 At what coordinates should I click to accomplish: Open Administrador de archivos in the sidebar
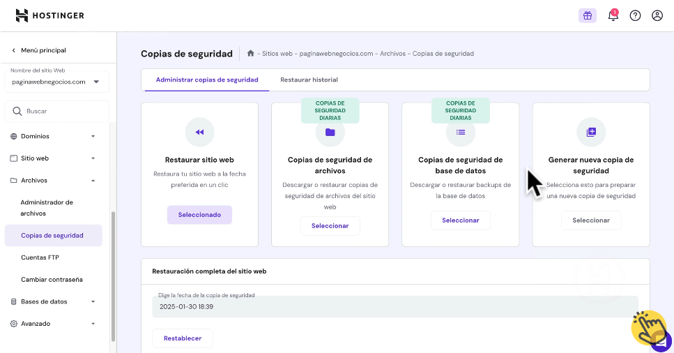(x=47, y=207)
